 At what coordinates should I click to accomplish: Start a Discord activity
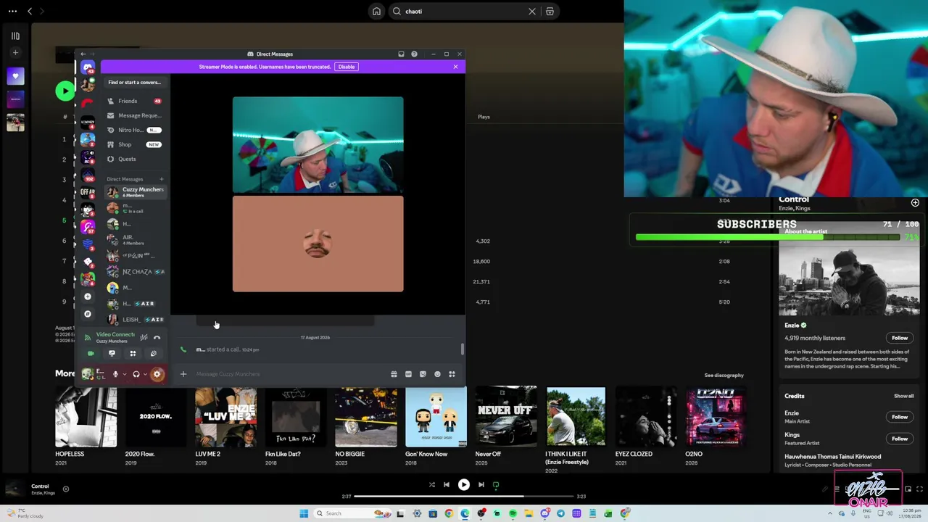pos(133,354)
